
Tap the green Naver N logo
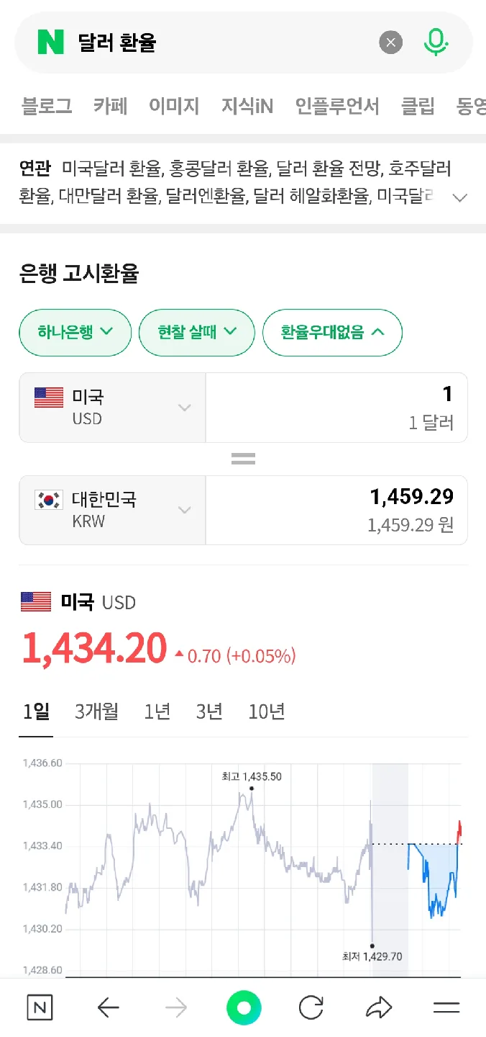[50, 42]
